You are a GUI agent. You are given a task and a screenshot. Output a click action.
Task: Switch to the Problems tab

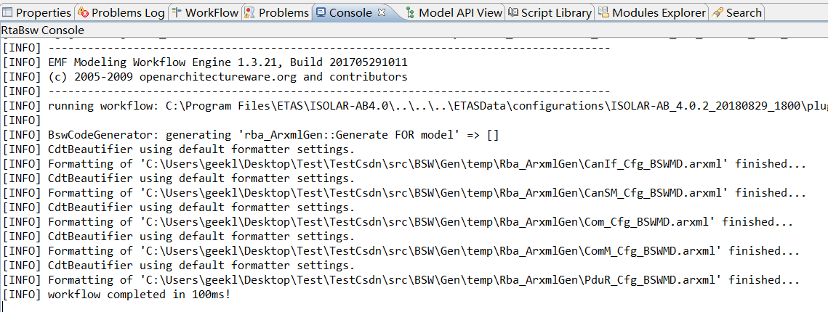[284, 12]
